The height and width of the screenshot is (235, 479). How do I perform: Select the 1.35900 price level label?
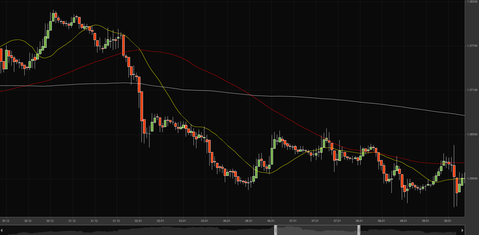[472, 179]
